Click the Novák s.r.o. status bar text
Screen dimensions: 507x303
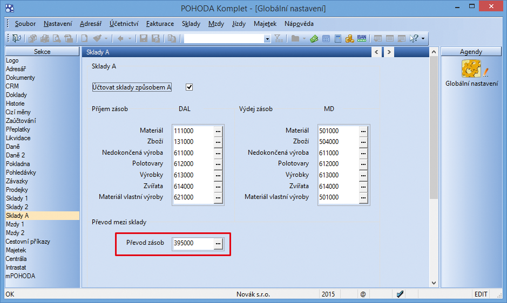click(253, 294)
